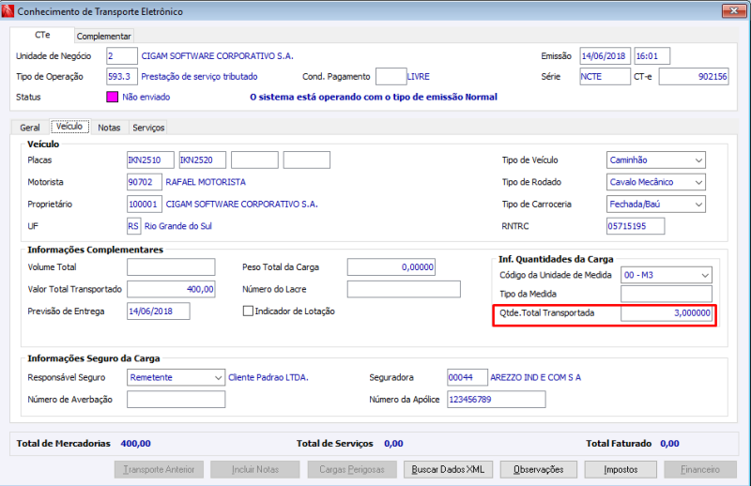Click the application icon in title bar

tap(8, 11)
